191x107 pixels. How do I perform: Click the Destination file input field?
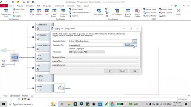point(96,45)
